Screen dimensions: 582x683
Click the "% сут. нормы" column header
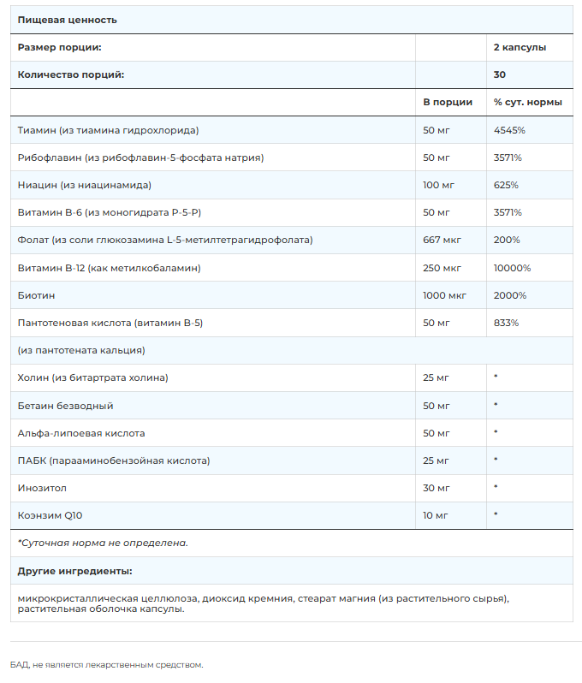pyautogui.click(x=527, y=102)
